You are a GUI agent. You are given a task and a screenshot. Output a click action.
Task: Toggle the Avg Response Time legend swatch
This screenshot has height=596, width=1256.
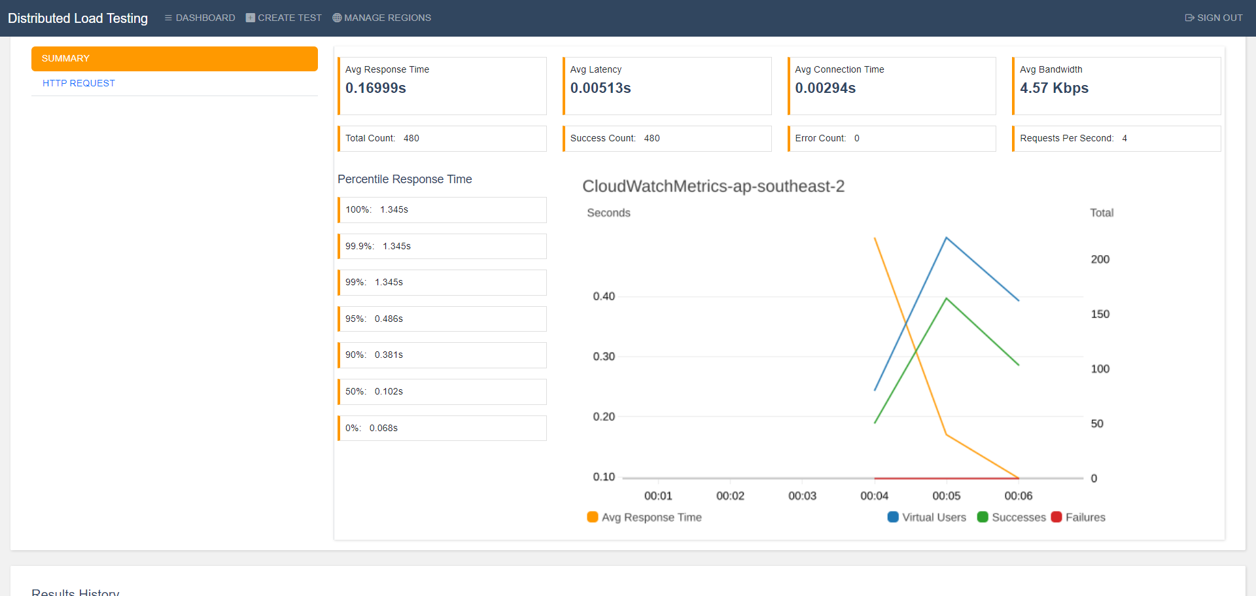593,517
